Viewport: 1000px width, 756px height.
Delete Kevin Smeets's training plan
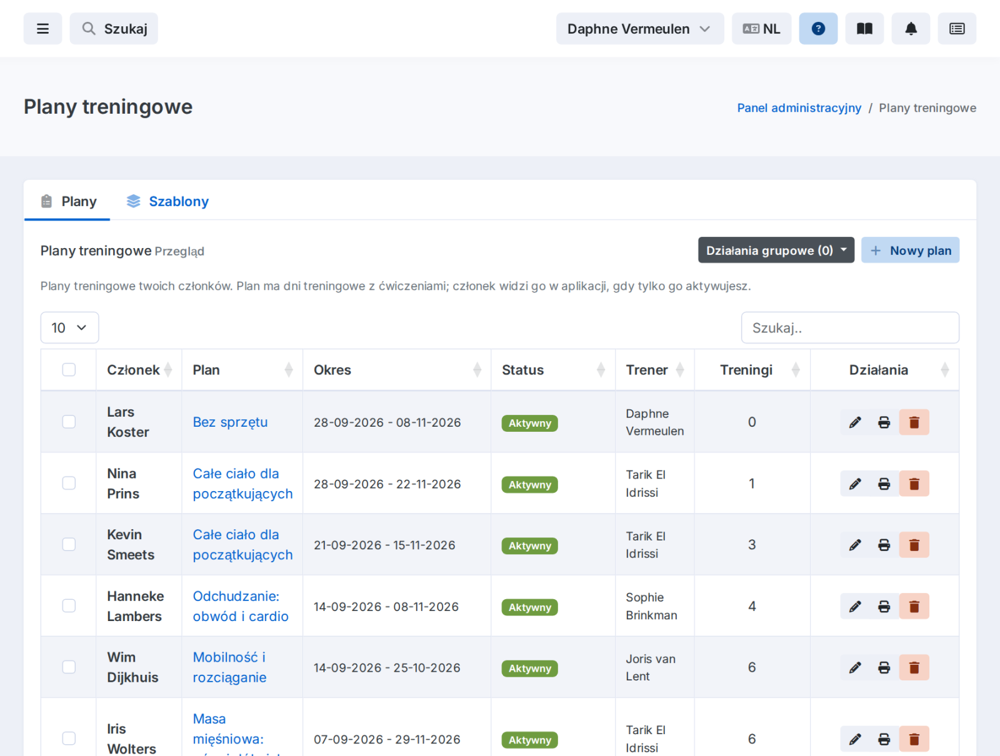[x=914, y=545]
